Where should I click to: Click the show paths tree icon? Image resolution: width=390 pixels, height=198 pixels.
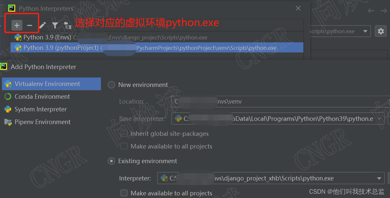coord(68,25)
